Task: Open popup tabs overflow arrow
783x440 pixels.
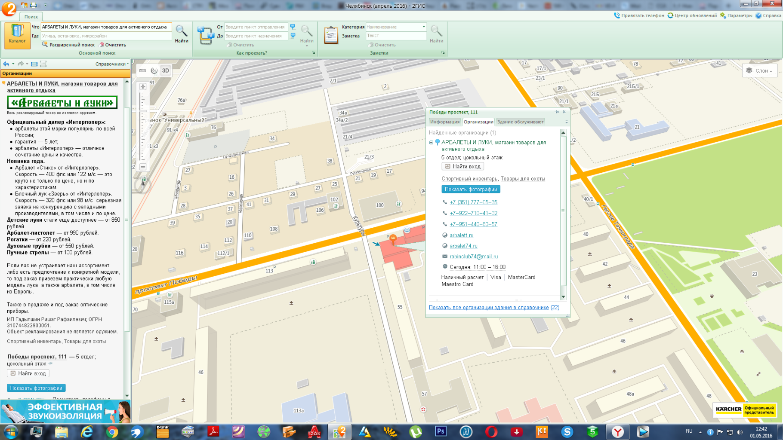Action: (566, 122)
